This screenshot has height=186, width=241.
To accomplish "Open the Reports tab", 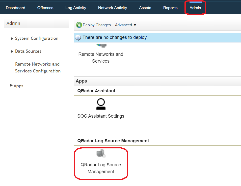I will pos(170,8).
